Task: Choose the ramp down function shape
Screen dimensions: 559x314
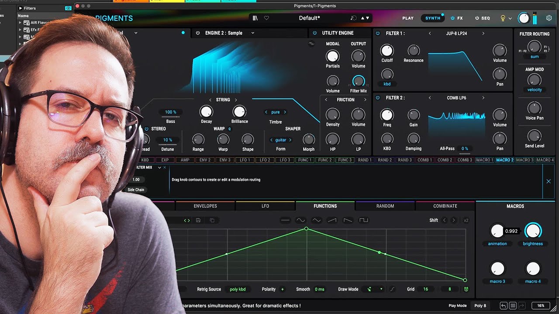Action: click(x=348, y=220)
